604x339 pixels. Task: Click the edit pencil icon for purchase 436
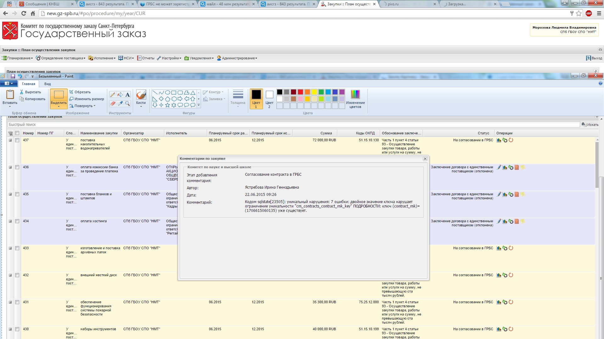click(x=499, y=167)
